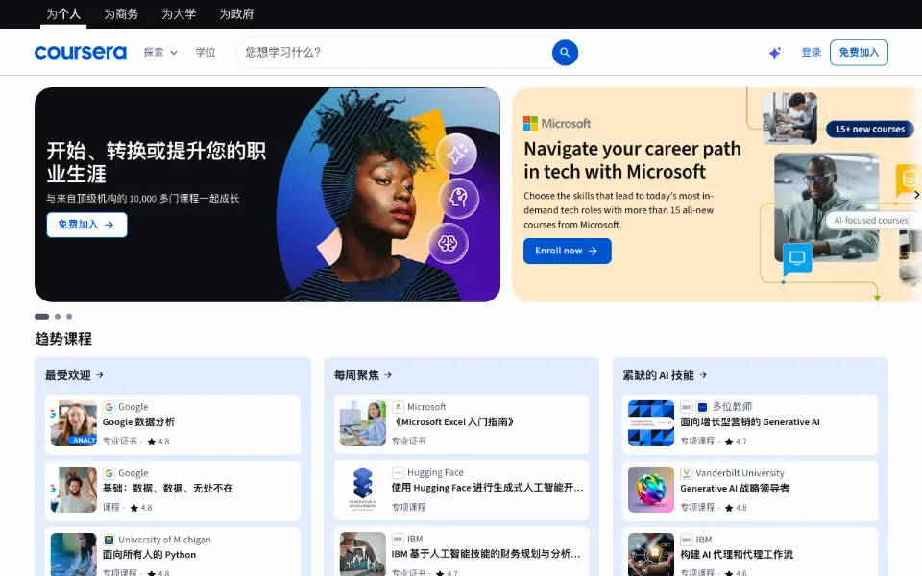Click IBM logo on IBM 财务规划与分析 card
922x576 pixels.
click(x=398, y=539)
